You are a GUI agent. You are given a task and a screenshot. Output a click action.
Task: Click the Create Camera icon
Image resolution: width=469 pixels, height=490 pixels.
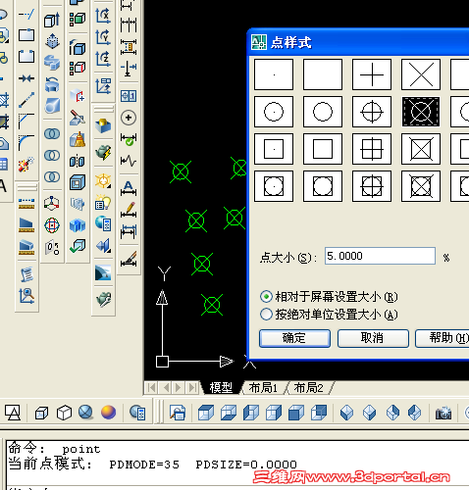[443, 413]
